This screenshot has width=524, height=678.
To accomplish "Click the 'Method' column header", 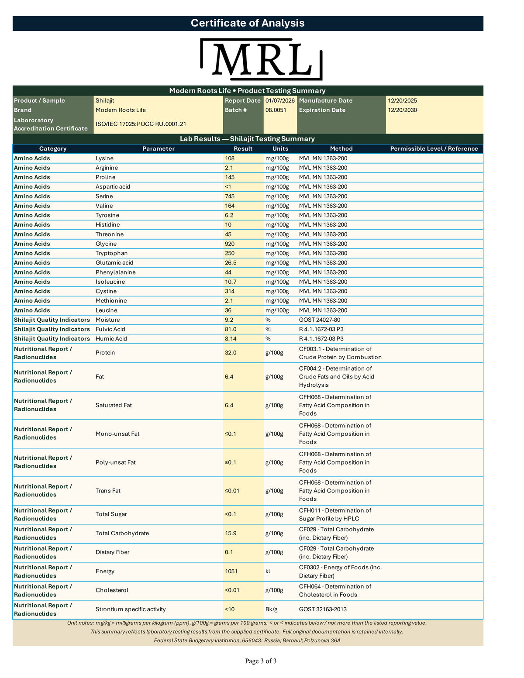I will pos(341,149).
